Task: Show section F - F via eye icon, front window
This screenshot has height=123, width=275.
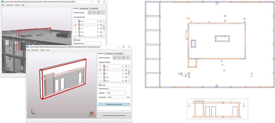Action: click(100, 73)
